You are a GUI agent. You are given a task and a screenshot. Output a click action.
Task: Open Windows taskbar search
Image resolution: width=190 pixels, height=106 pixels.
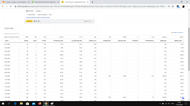coord(9,103)
